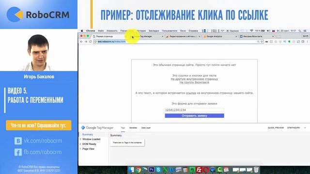Open the Apple menu
The image size is (310, 174).
(x=82, y=31)
